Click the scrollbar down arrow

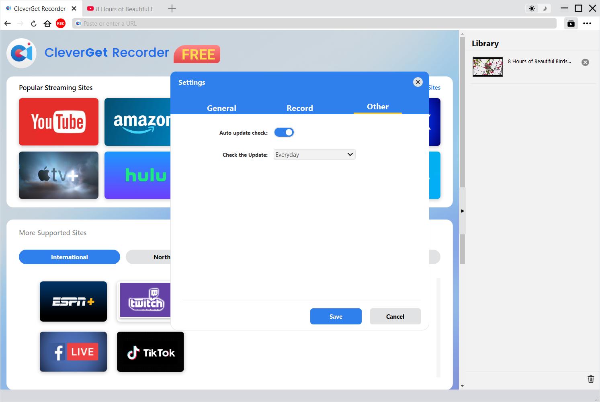coord(462,386)
